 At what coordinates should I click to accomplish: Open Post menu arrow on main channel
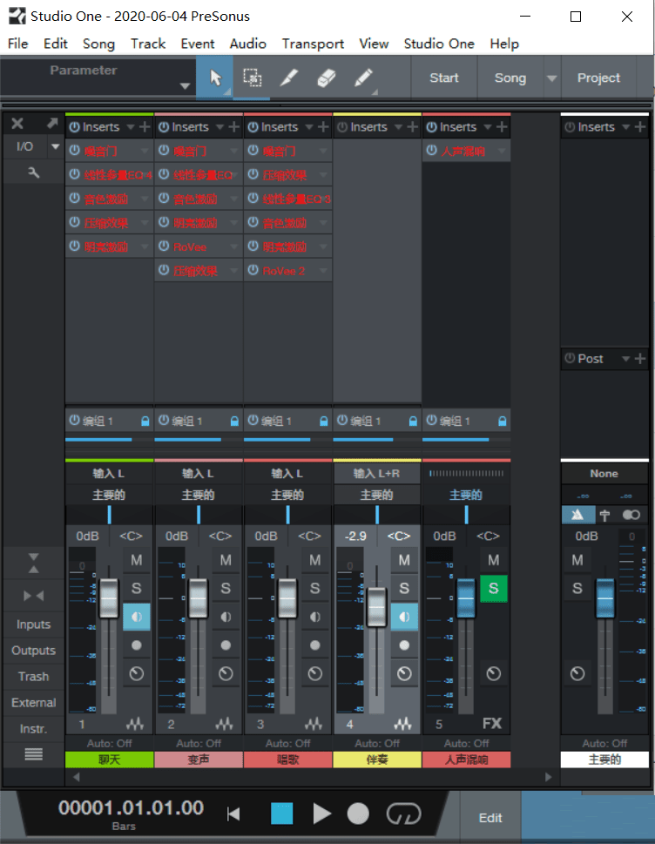[x=625, y=359]
